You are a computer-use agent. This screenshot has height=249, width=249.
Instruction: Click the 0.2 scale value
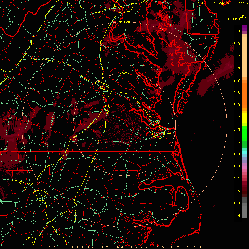tap(237, 179)
